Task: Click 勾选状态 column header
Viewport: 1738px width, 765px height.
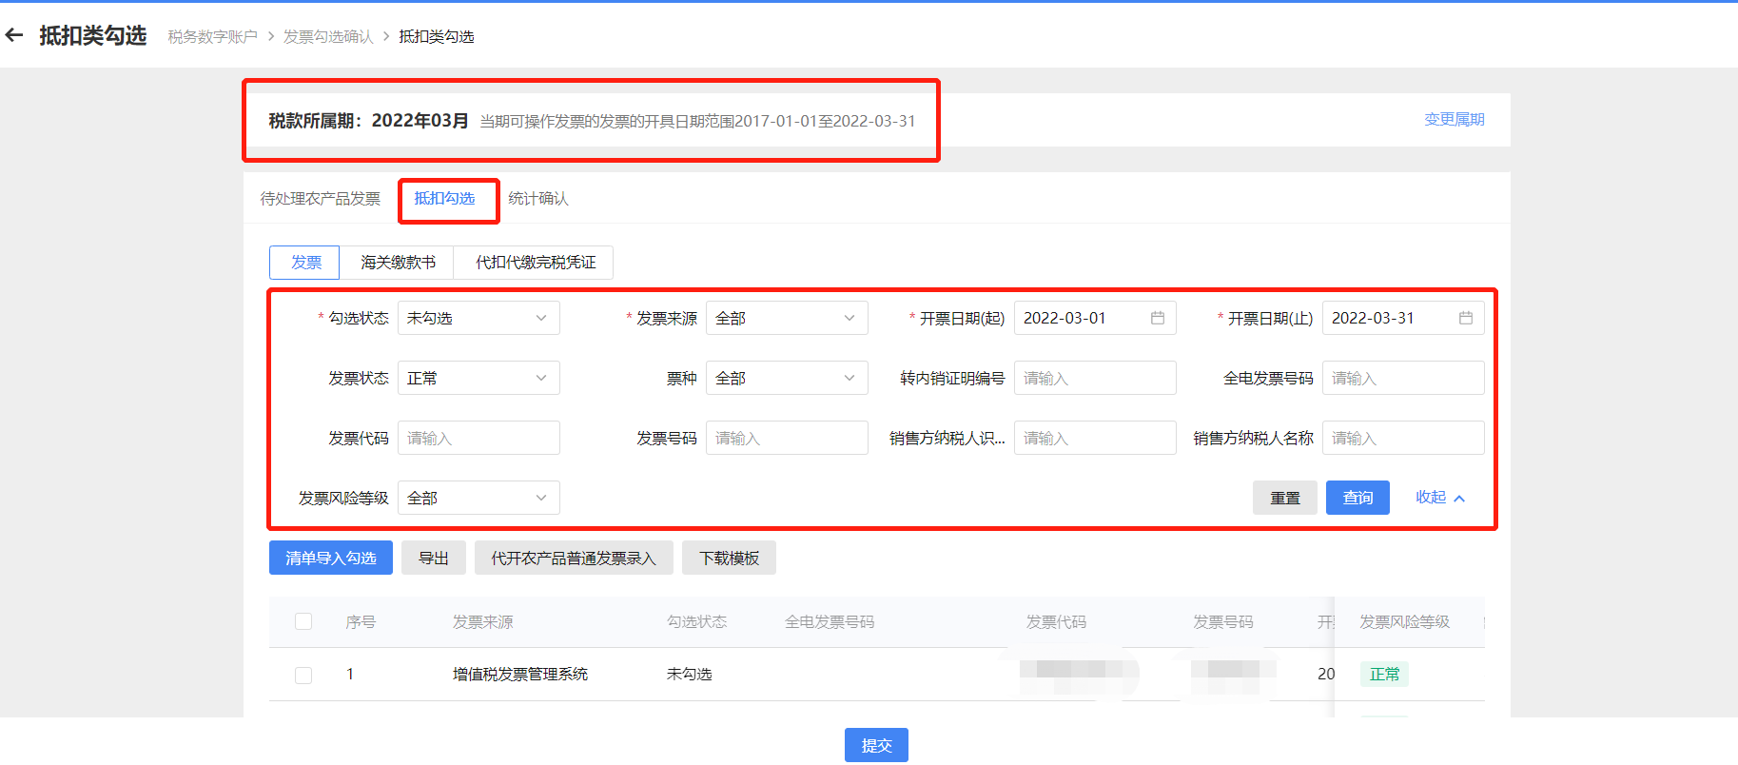Action: 697,621
